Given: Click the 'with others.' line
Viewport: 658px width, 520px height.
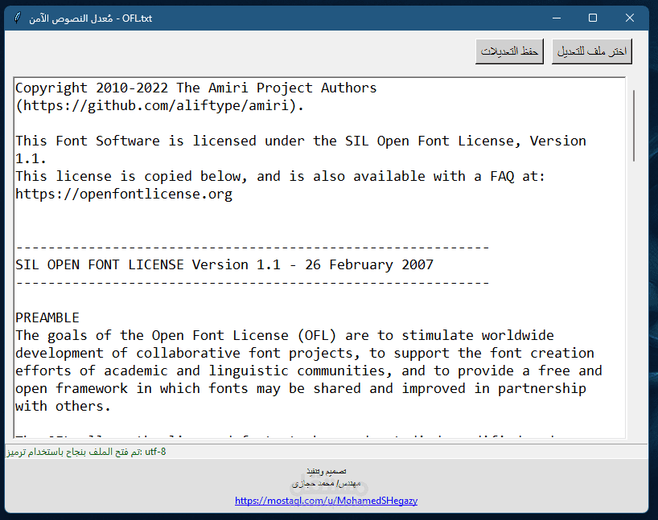Looking at the screenshot, I should (x=63, y=407).
